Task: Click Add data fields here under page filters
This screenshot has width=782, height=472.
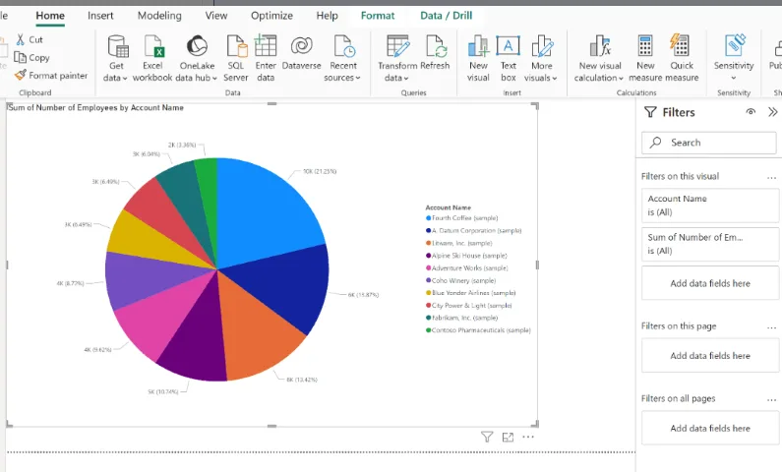Action: point(709,355)
